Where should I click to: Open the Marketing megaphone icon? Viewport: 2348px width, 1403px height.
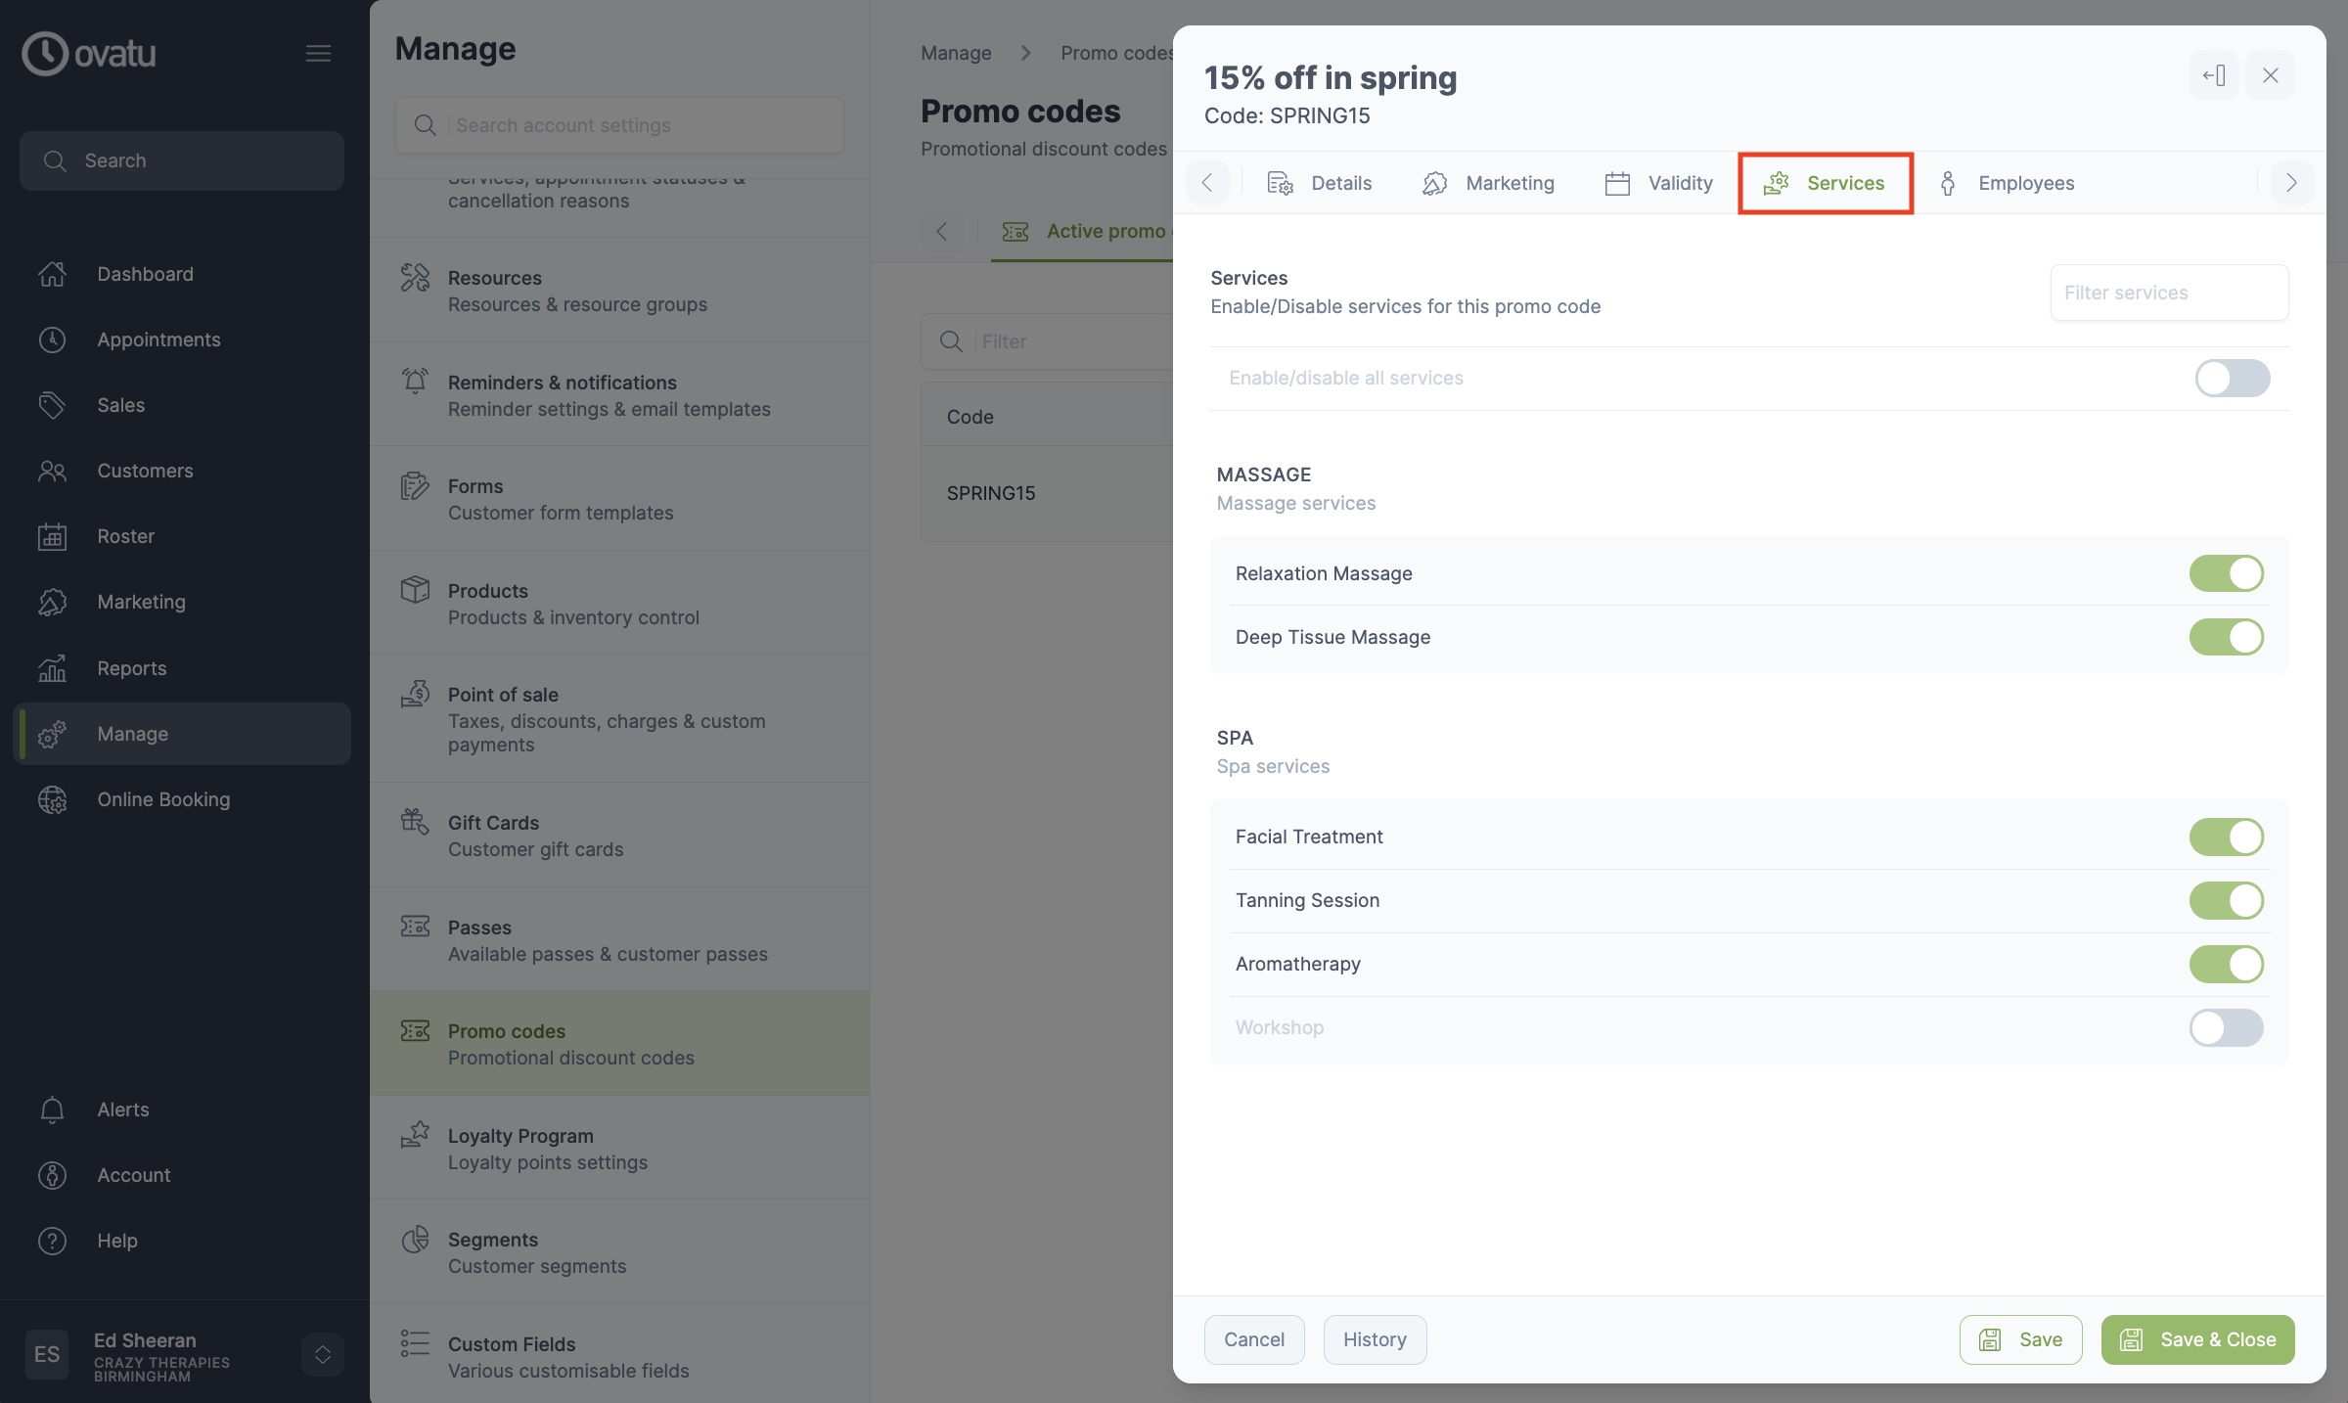pyautogui.click(x=53, y=602)
